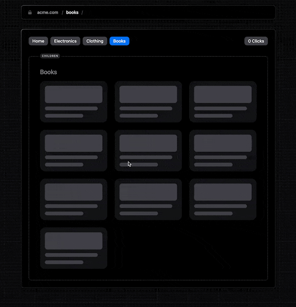Click the Books section heading
The width and height of the screenshot is (296, 307).
tap(48, 72)
